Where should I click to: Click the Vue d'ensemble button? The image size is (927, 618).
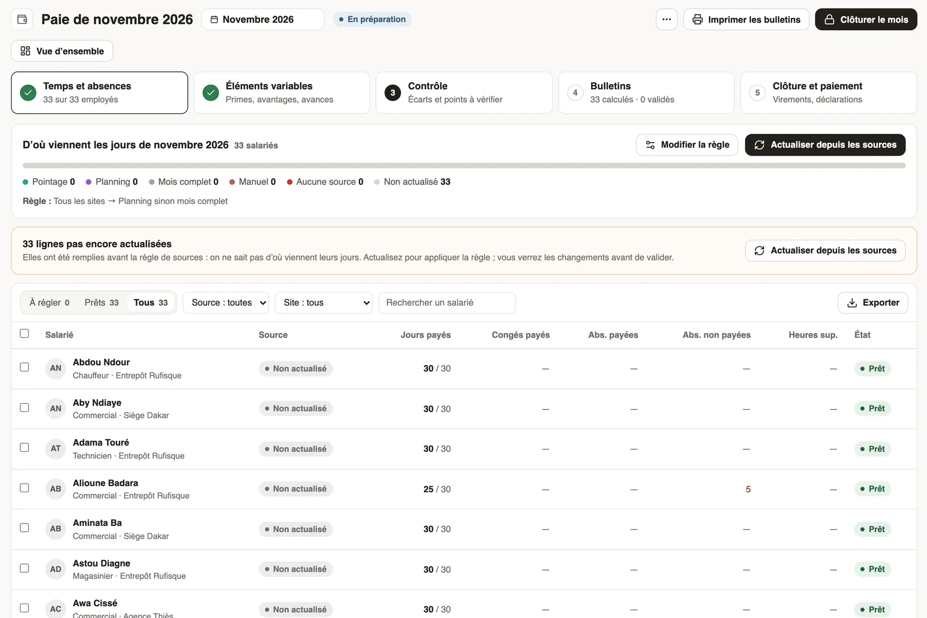[x=62, y=51]
